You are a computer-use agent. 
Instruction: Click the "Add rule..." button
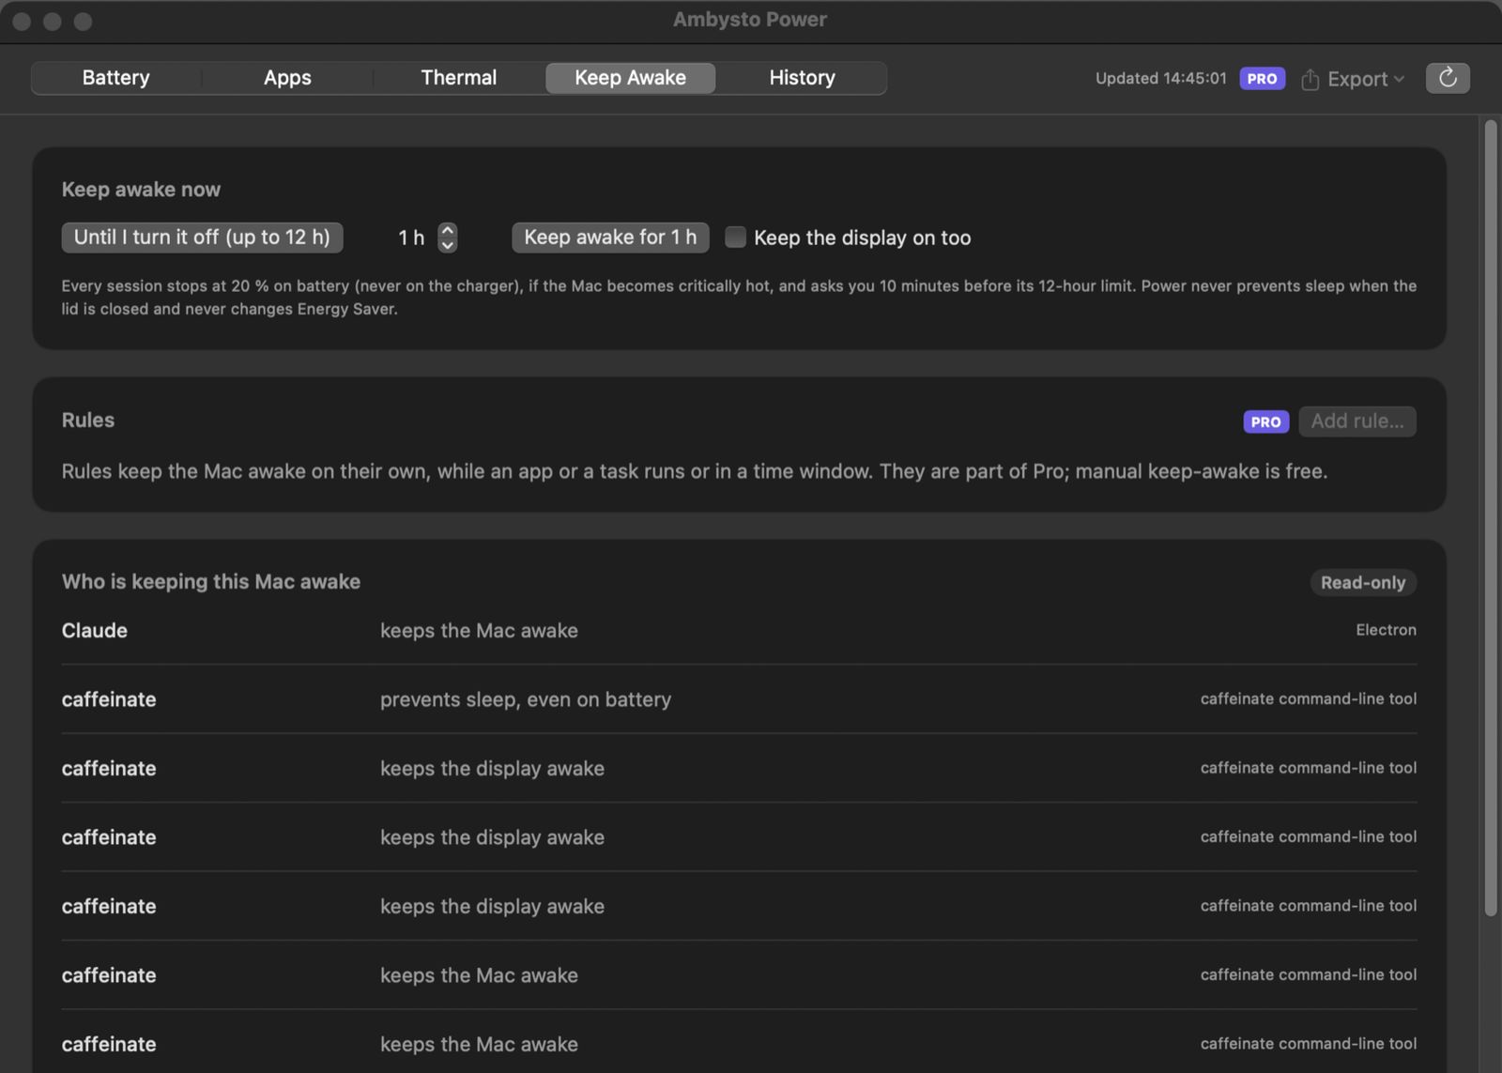pyautogui.click(x=1357, y=422)
